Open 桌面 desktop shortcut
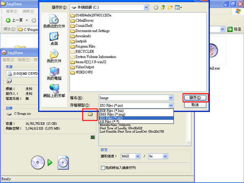244x183 pixels. pos(54,39)
